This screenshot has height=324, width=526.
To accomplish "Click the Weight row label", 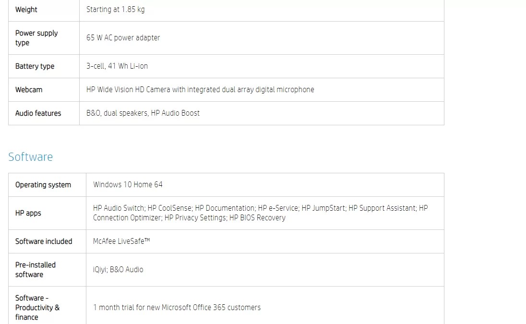I will [26, 10].
